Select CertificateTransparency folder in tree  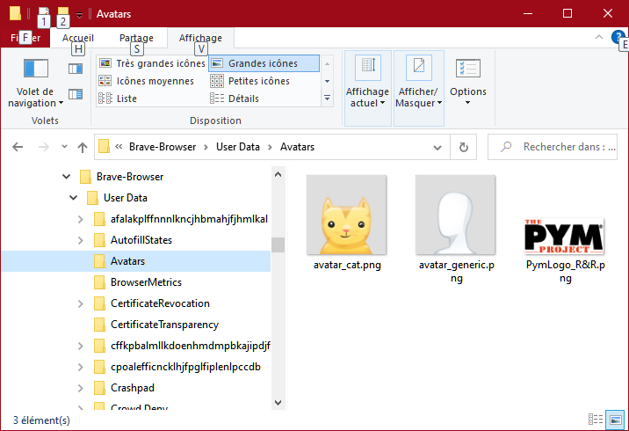click(x=164, y=325)
